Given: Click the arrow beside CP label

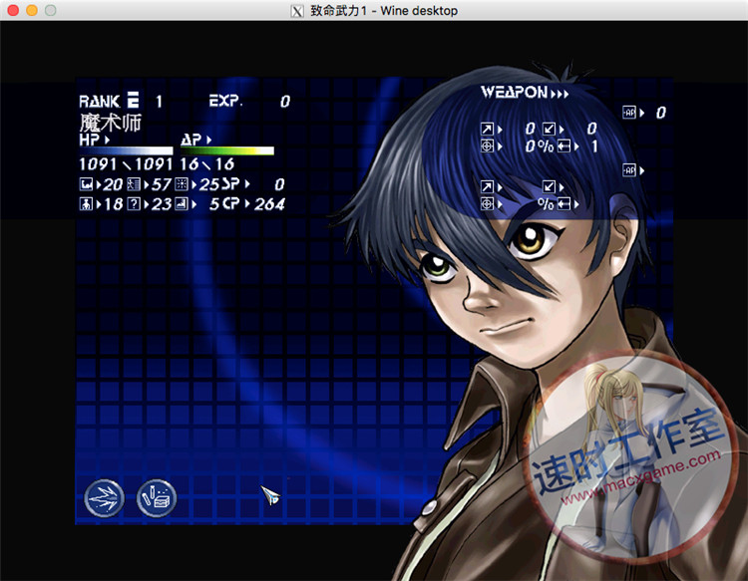Looking at the screenshot, I should [x=247, y=204].
